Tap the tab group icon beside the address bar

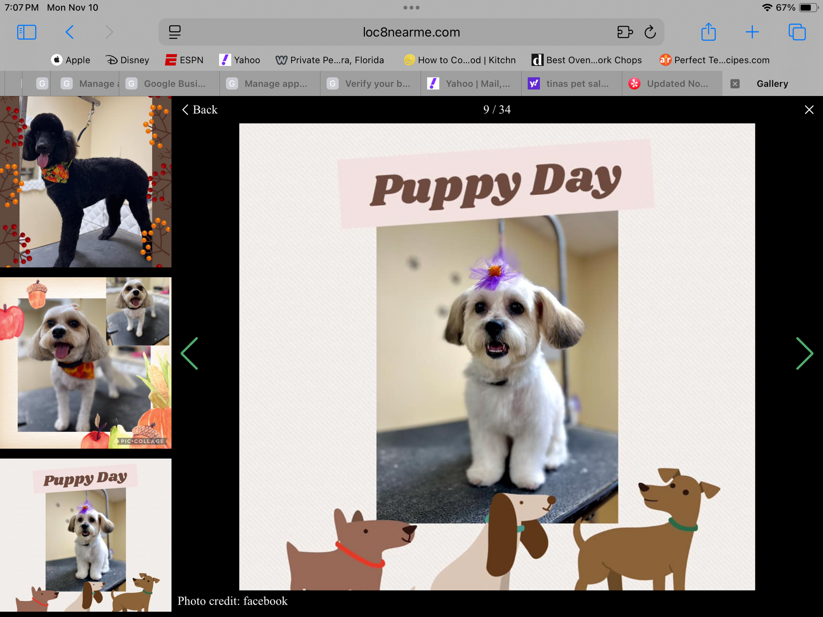point(625,32)
